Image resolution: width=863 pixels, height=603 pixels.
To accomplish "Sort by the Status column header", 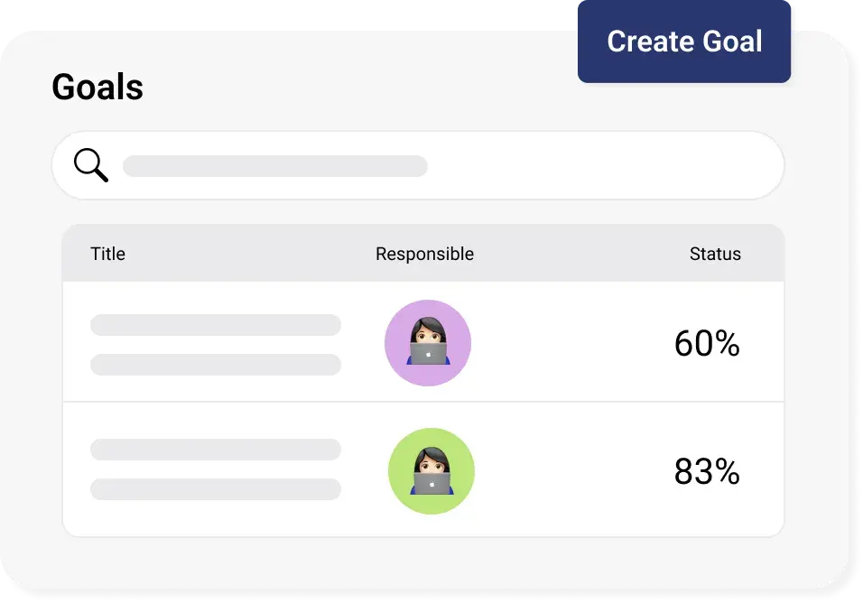I will [715, 254].
